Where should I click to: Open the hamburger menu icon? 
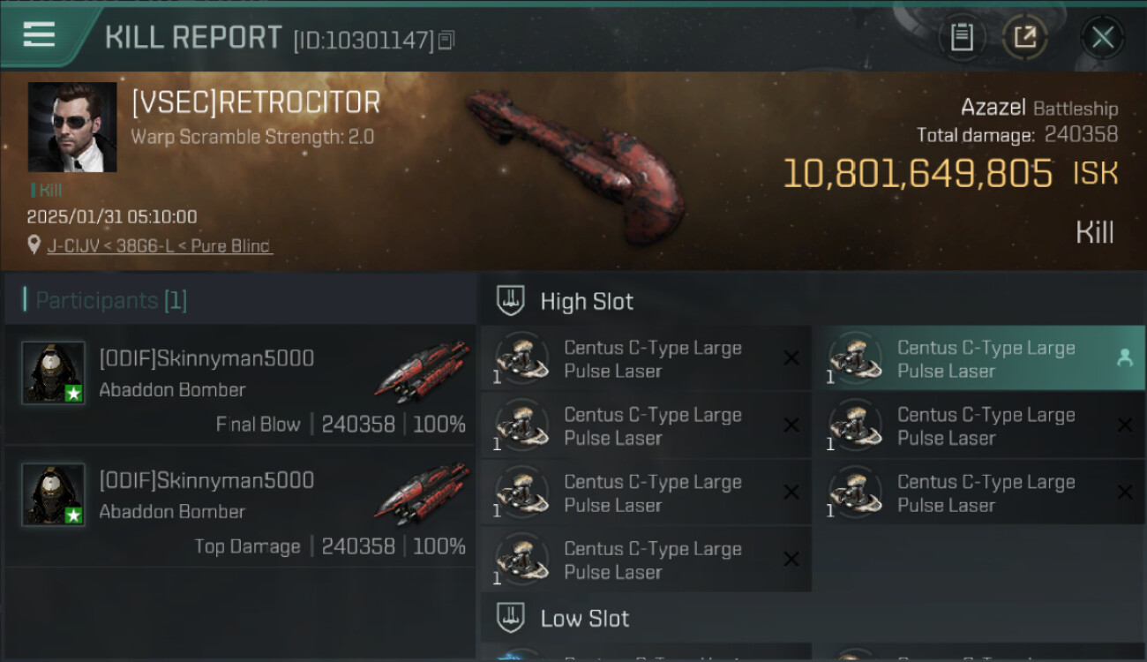pos(39,35)
